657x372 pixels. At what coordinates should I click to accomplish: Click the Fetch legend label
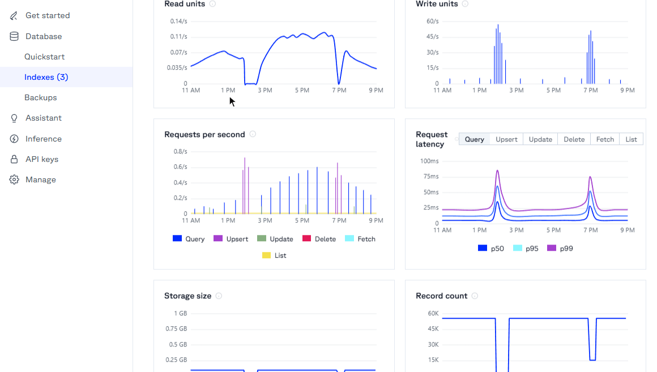tap(366, 239)
